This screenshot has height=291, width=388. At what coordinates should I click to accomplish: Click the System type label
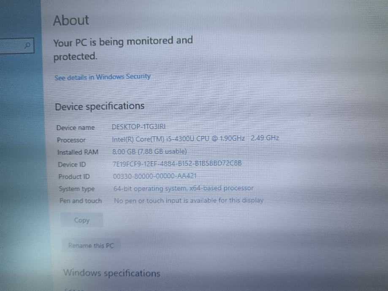click(77, 189)
